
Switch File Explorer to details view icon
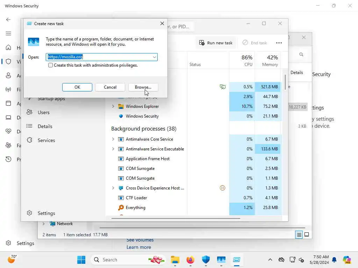299,234
